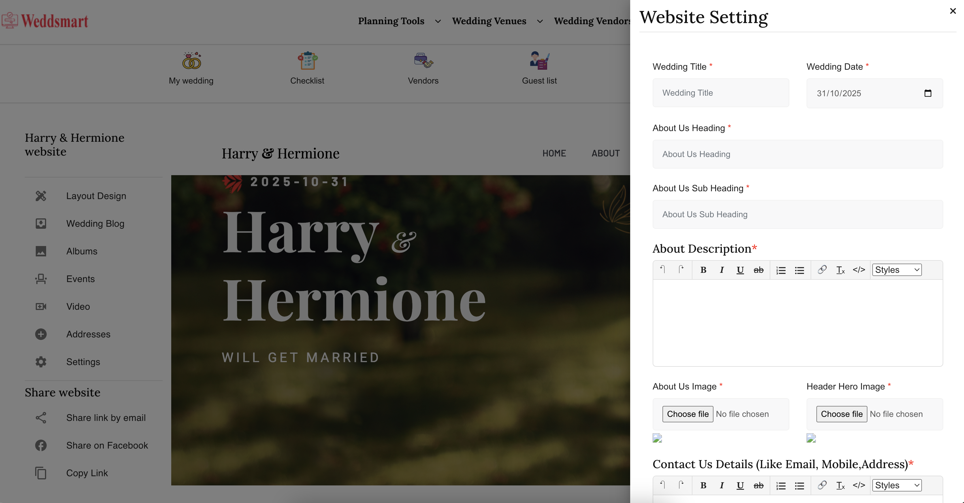Expand the Planning Tools menu chevron
The image size is (964, 503).
pos(438,21)
